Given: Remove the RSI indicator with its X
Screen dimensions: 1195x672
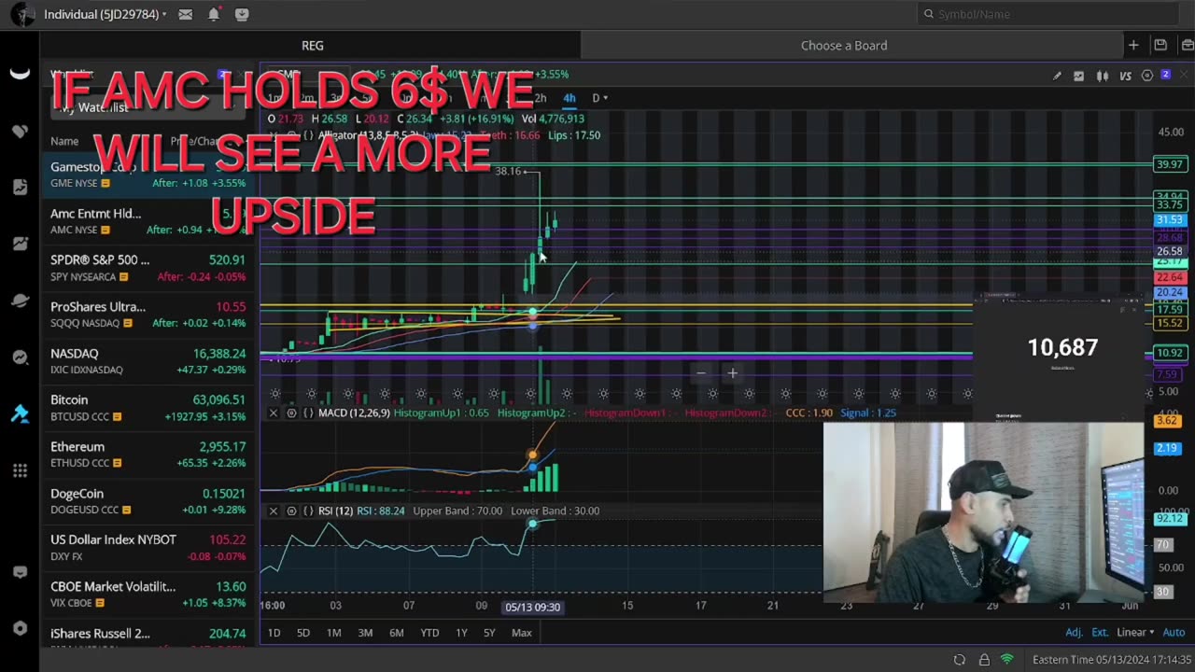Looking at the screenshot, I should pyautogui.click(x=274, y=511).
